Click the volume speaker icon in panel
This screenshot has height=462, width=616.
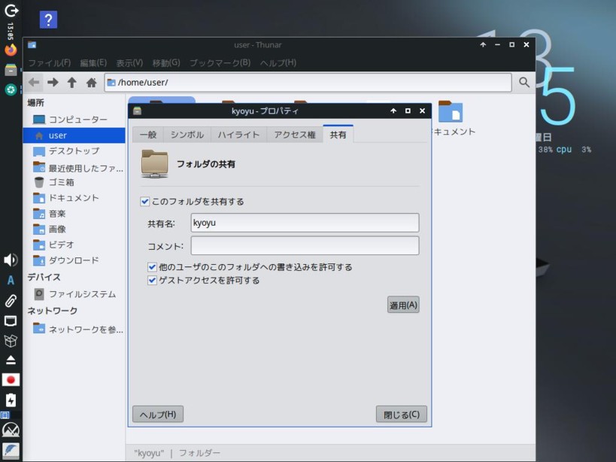click(11, 260)
